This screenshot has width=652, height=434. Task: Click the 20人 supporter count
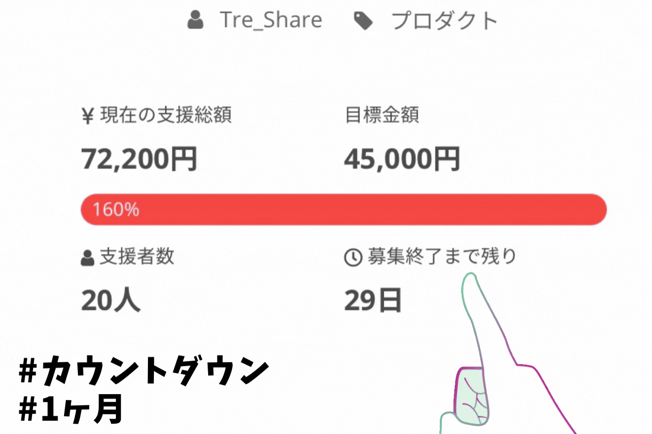coord(110,300)
